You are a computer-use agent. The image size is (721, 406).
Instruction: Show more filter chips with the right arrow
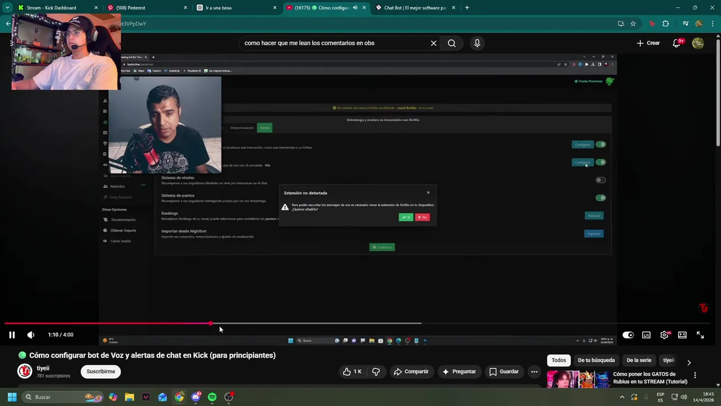pos(689,363)
